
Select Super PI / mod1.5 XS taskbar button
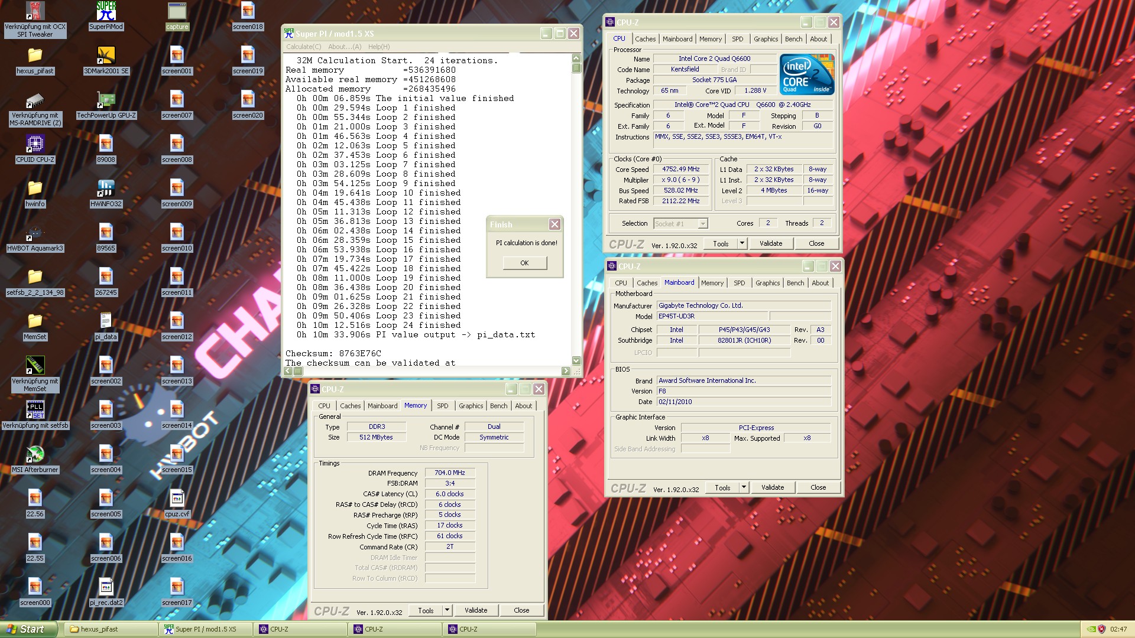tap(206, 629)
